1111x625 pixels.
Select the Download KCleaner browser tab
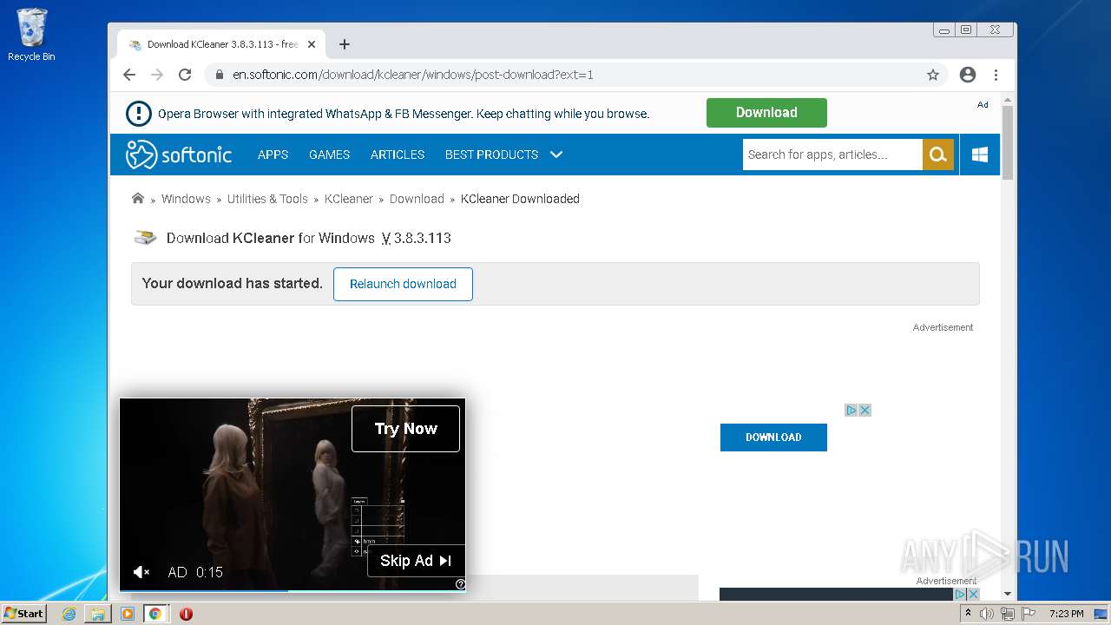tap(220, 44)
